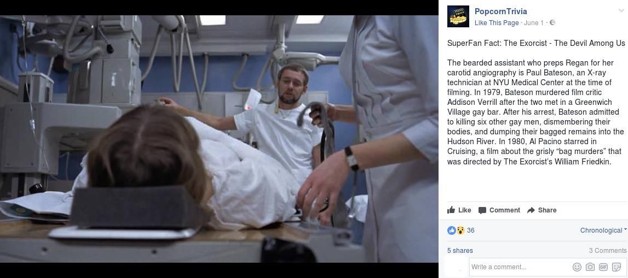
Task: Click the Share arrow button
Action: (541, 210)
